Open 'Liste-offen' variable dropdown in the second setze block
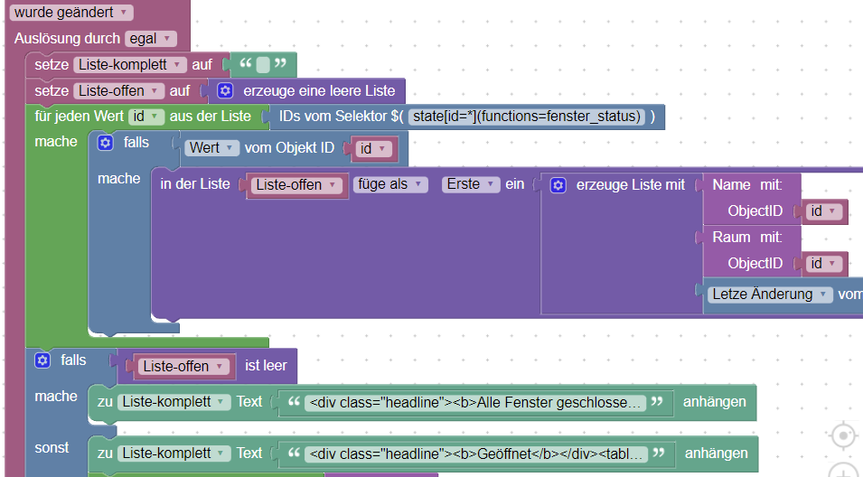Image resolution: width=863 pixels, height=477 pixels. (x=118, y=90)
